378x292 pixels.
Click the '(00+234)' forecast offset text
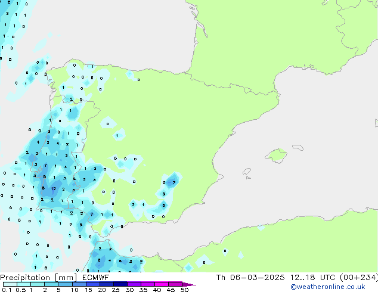[x=359, y=278]
